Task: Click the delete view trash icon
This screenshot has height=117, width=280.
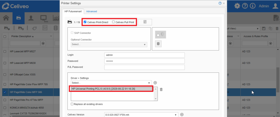Action: pyautogui.click(x=277, y=28)
